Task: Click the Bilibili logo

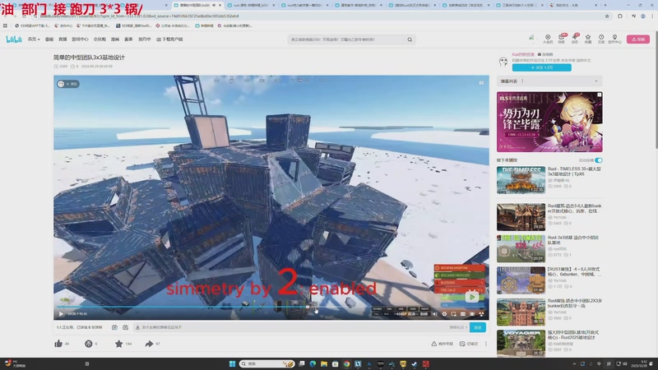Action: point(14,39)
